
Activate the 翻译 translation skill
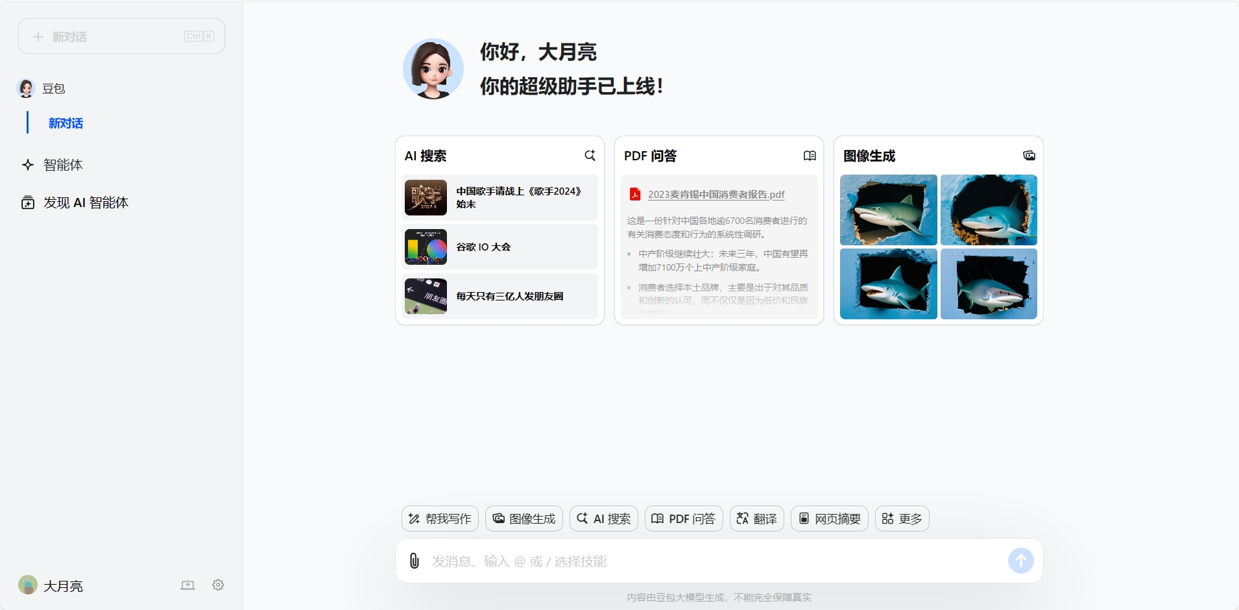point(756,518)
